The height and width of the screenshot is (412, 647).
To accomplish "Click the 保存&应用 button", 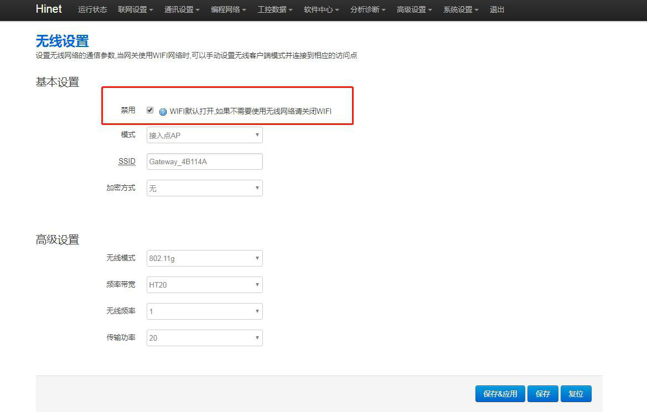I will pyautogui.click(x=500, y=393).
